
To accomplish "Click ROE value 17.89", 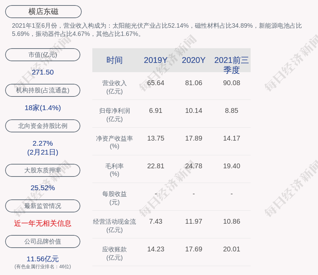I will pyautogui.click(x=194, y=138).
